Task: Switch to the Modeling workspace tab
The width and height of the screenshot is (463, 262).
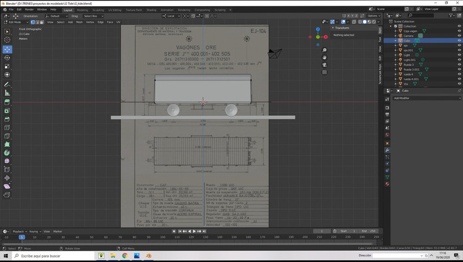Action: 82,10
